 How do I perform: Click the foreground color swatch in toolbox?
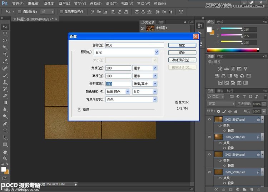pyautogui.click(x=4, y=169)
